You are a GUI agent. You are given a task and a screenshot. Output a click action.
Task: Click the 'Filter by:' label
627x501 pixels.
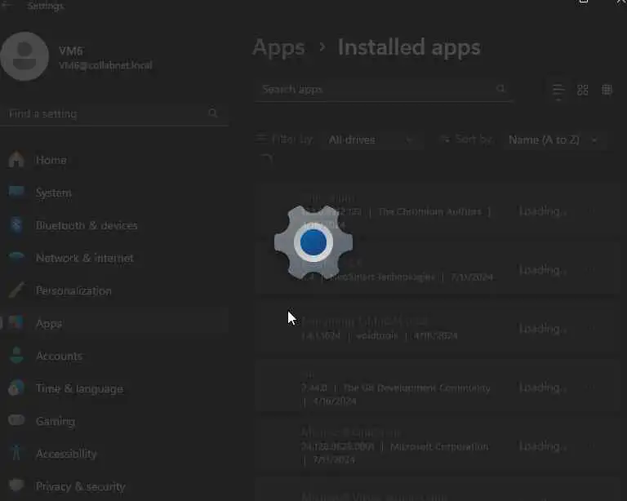[x=292, y=140]
